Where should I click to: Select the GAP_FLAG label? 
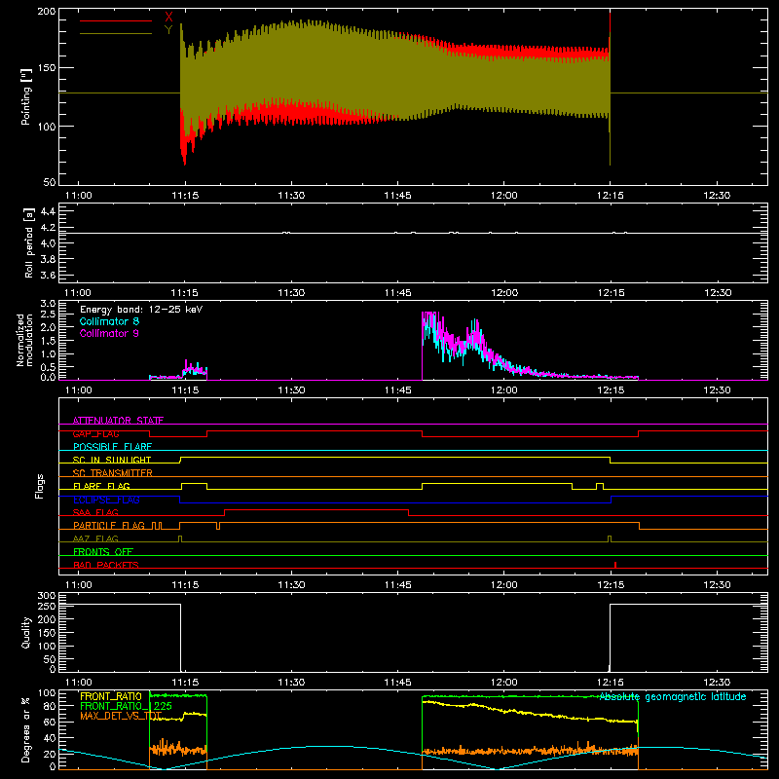point(95,433)
